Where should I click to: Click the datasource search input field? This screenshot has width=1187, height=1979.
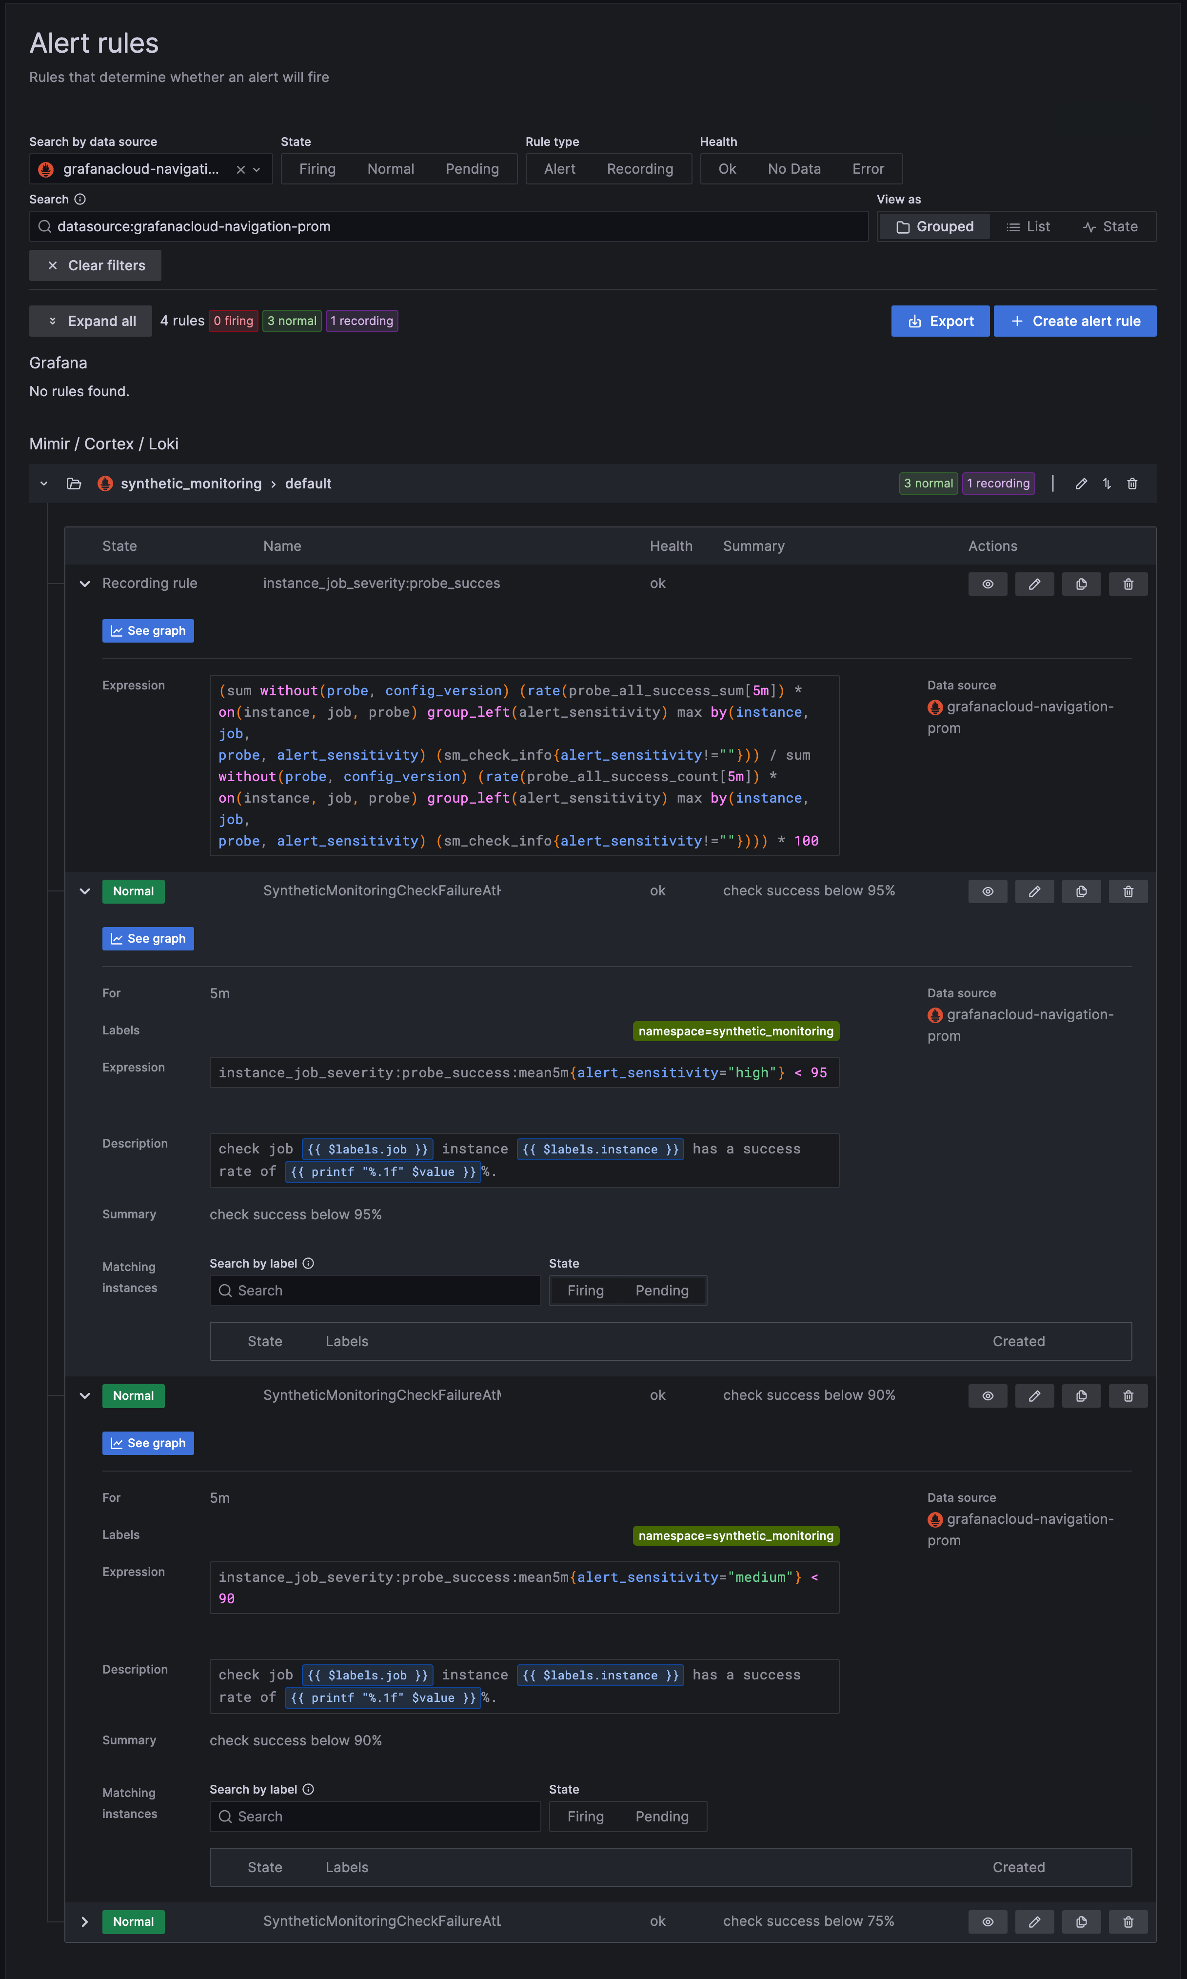coord(448,226)
